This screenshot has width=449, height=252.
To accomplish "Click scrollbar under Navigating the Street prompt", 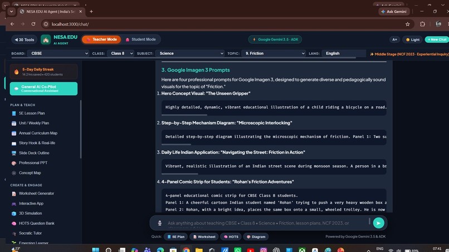I will click(x=179, y=174).
